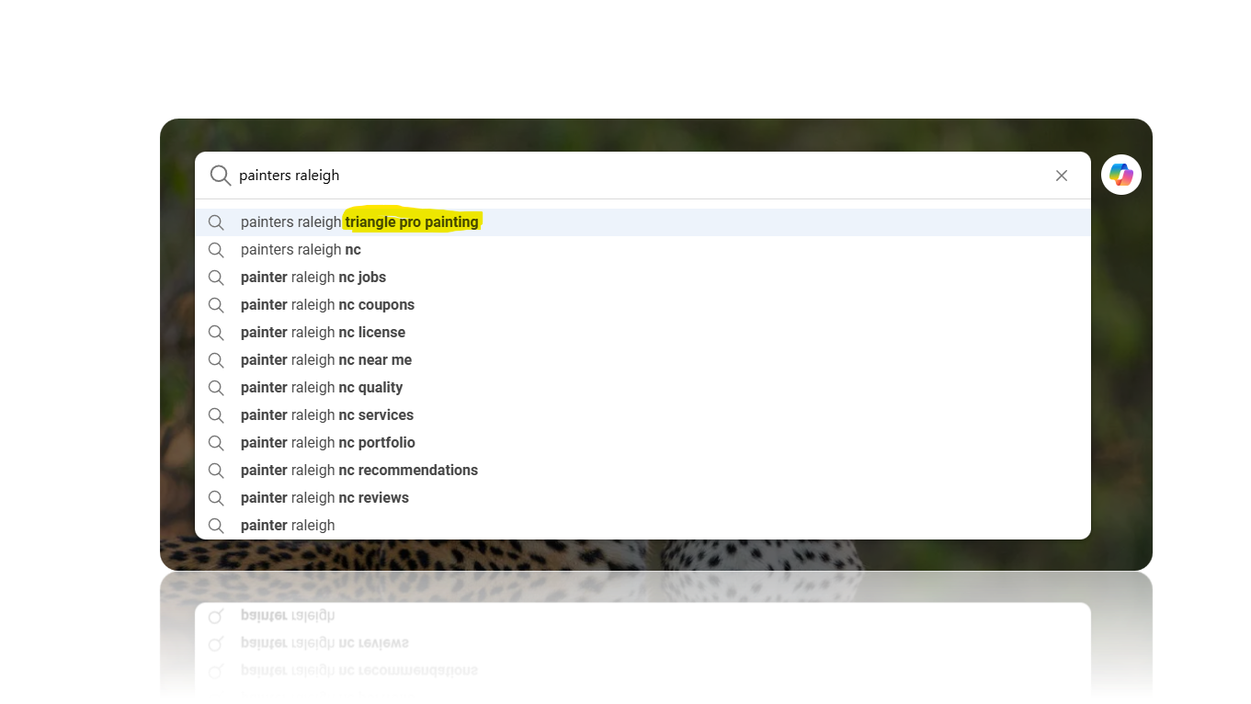The image size is (1251, 704).
Task: Select the 'painters raleigh nc' suggestion
Action: [301, 250]
